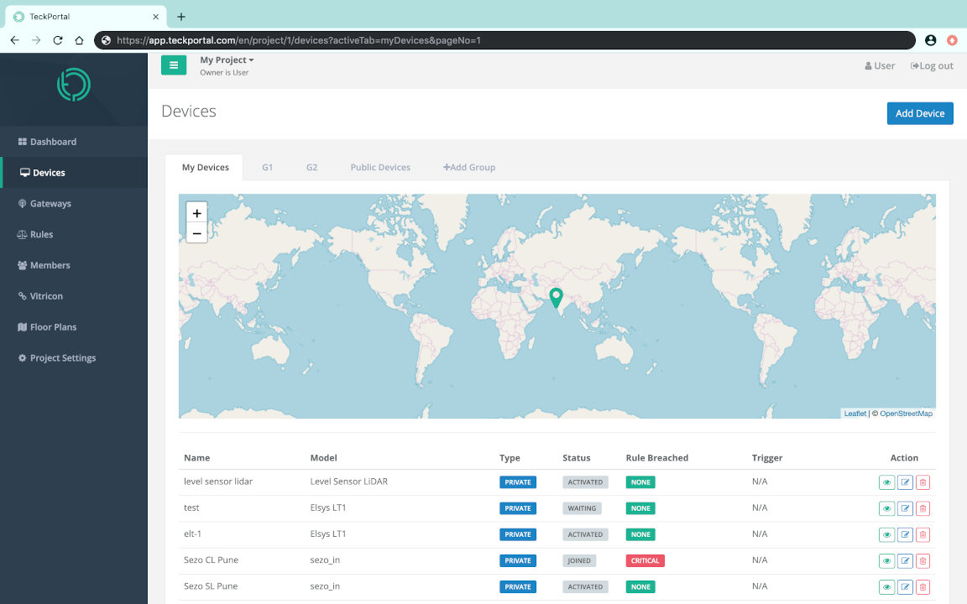Reload the current page
The width and height of the screenshot is (967, 604).
tap(58, 40)
